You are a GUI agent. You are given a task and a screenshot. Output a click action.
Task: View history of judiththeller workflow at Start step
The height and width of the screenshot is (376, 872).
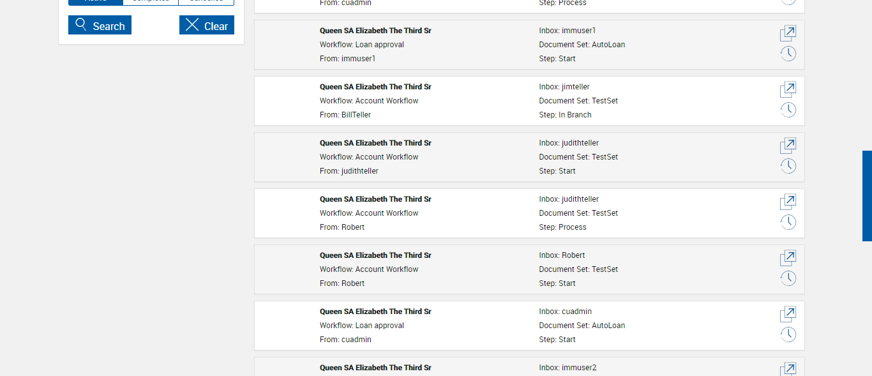pyautogui.click(x=788, y=166)
